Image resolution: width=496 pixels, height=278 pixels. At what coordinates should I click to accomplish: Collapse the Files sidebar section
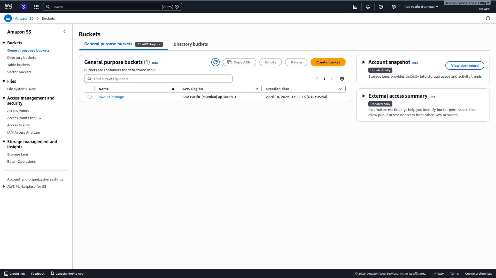coord(4,81)
